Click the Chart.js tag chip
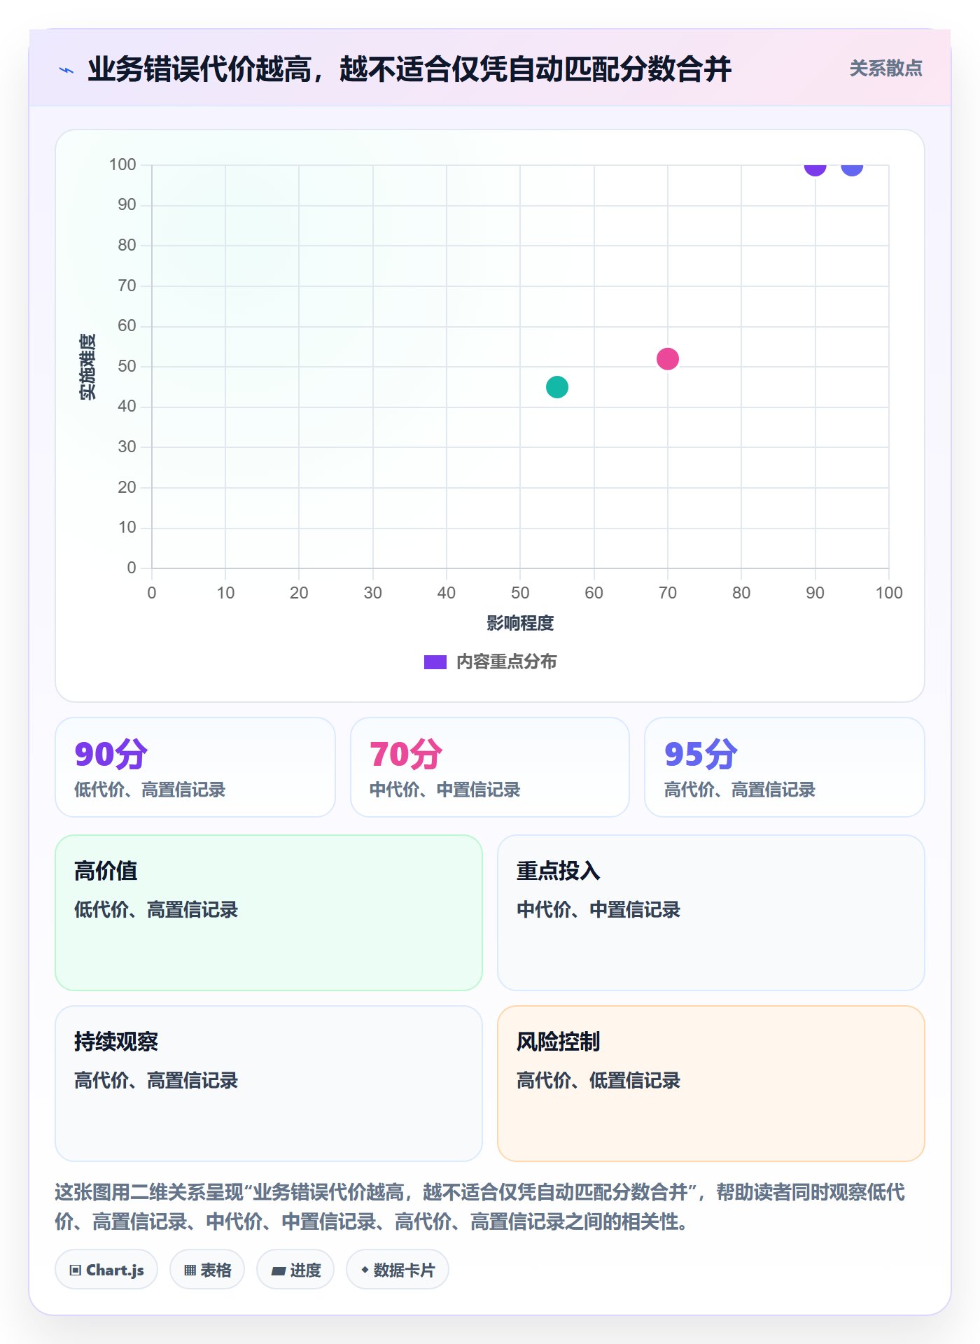The image size is (980, 1344). pos(106,1270)
